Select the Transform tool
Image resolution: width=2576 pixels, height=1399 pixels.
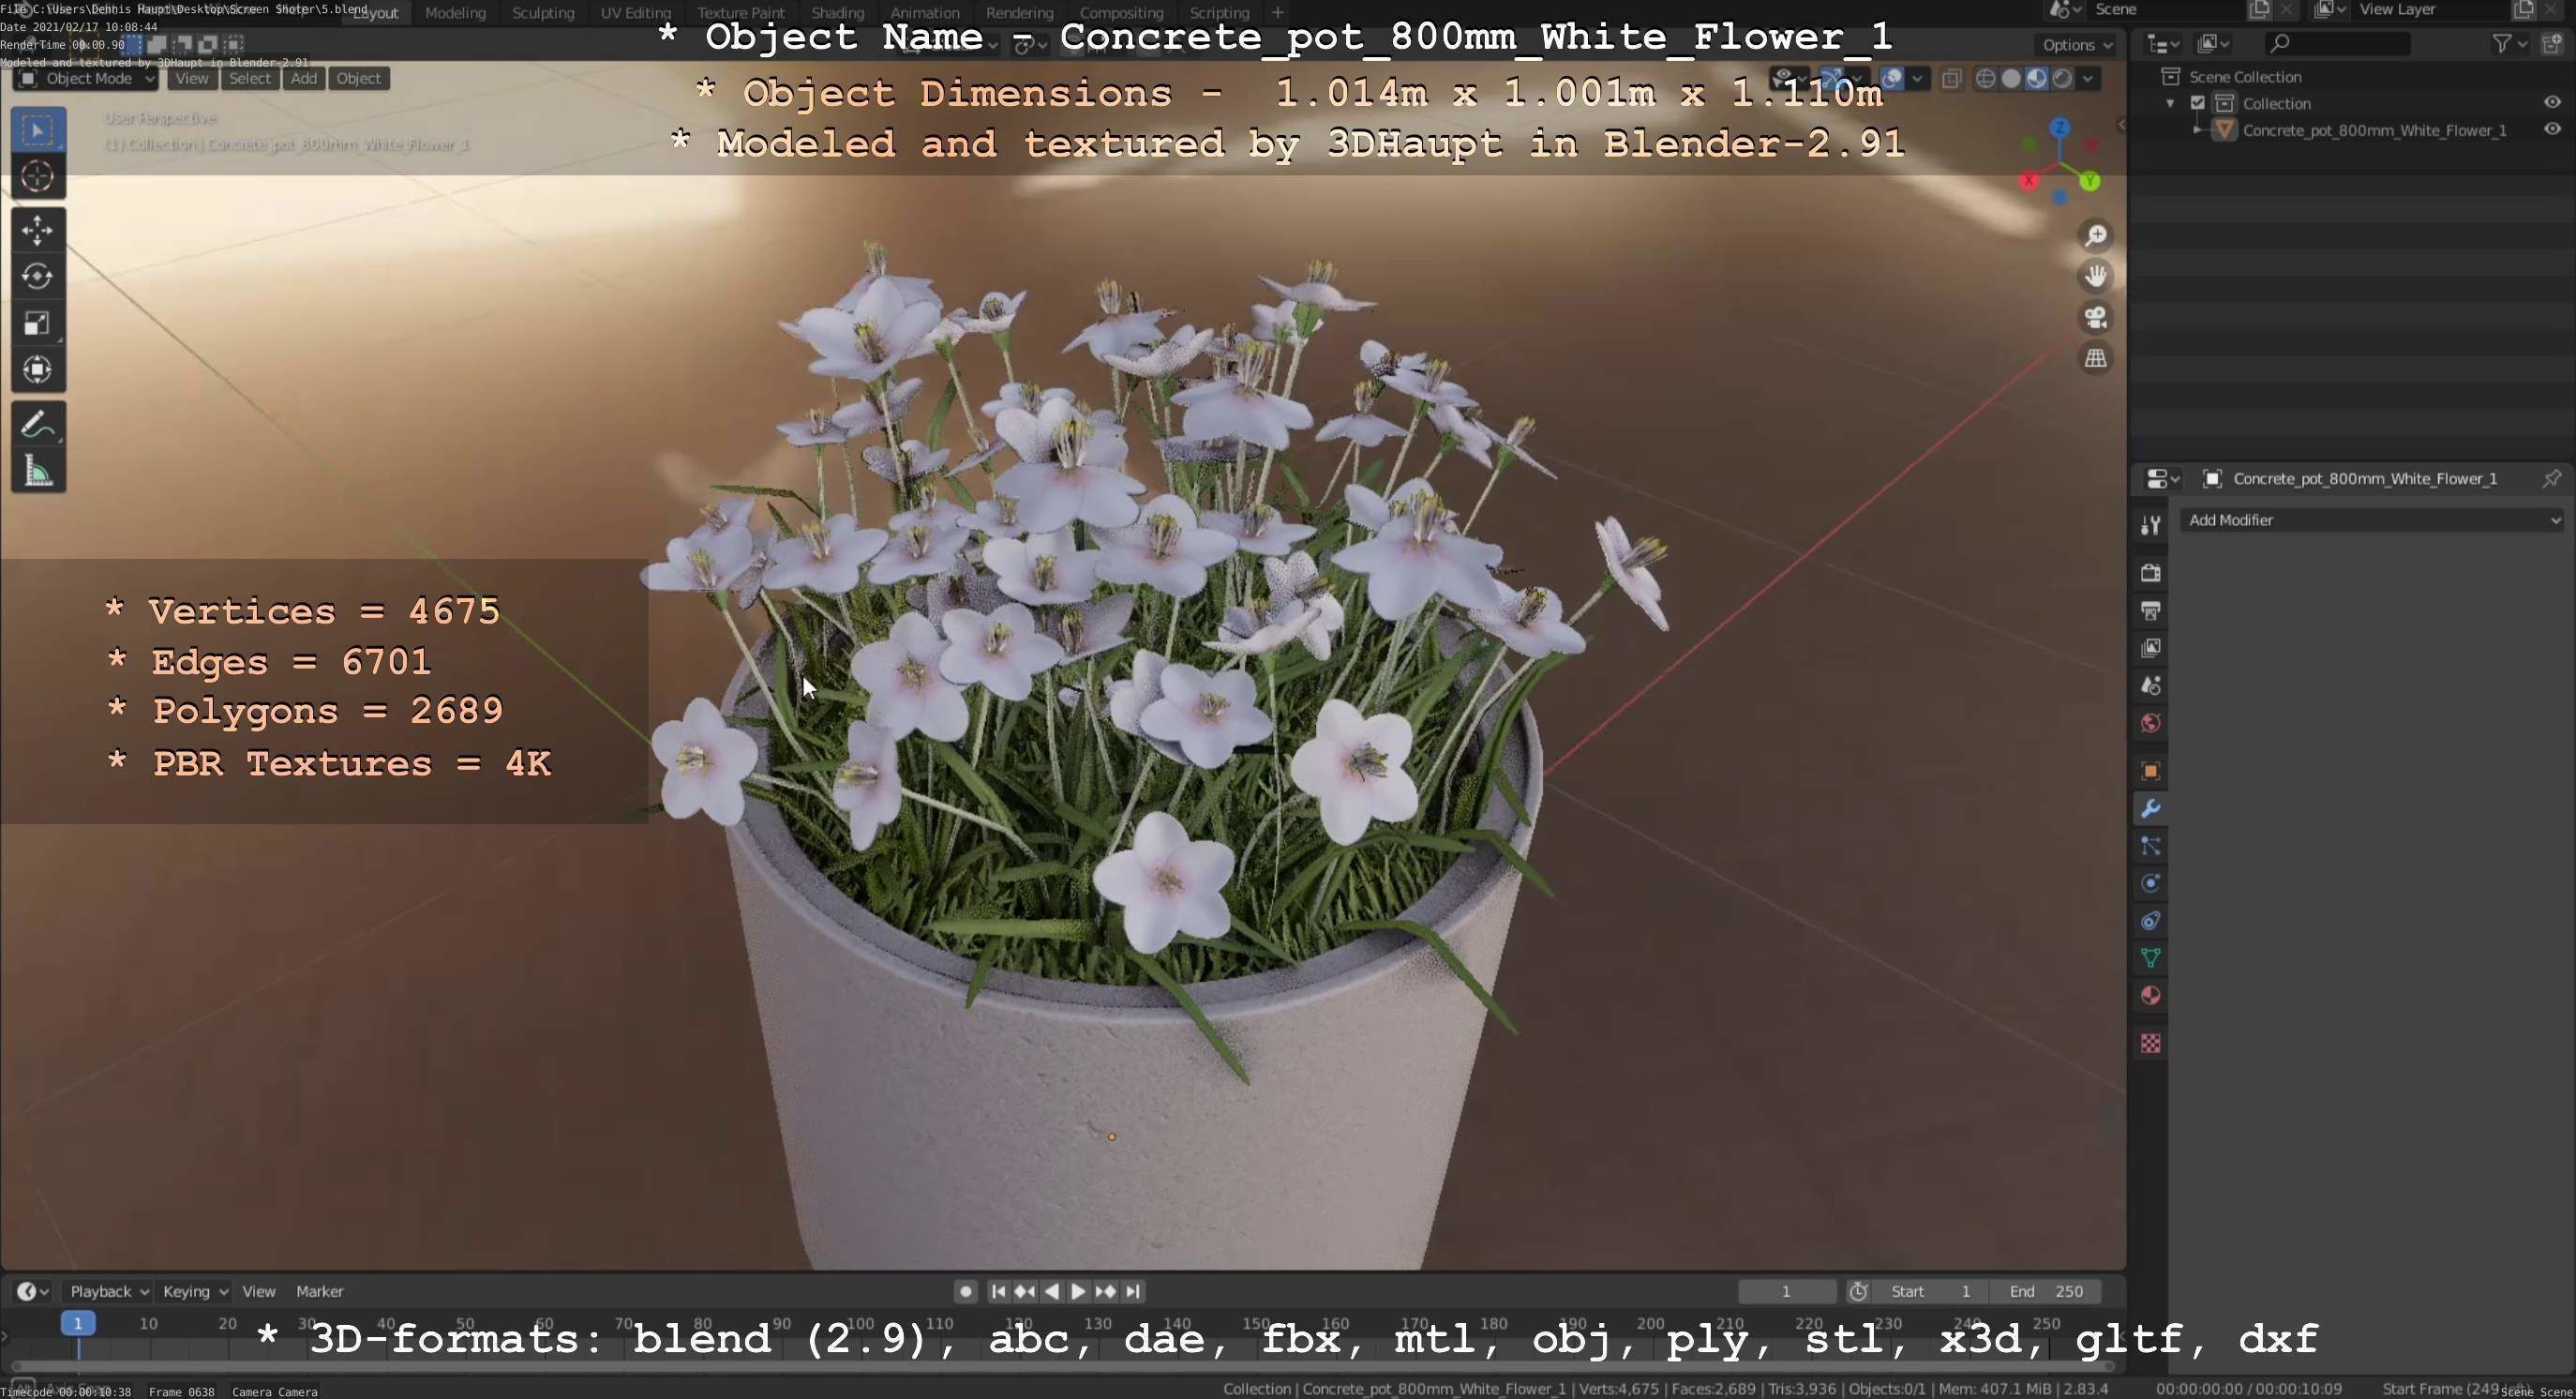point(38,370)
